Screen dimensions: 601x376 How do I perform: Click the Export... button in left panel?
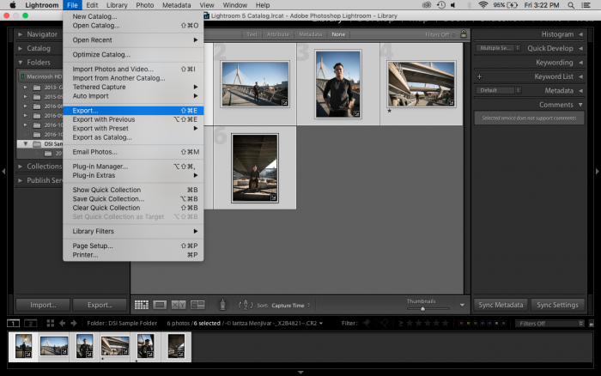[100, 305]
